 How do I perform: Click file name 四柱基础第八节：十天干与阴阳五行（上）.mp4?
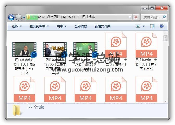pos(24,67)
